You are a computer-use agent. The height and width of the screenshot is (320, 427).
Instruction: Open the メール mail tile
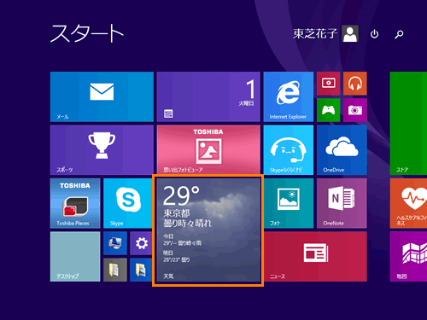[x=102, y=96]
